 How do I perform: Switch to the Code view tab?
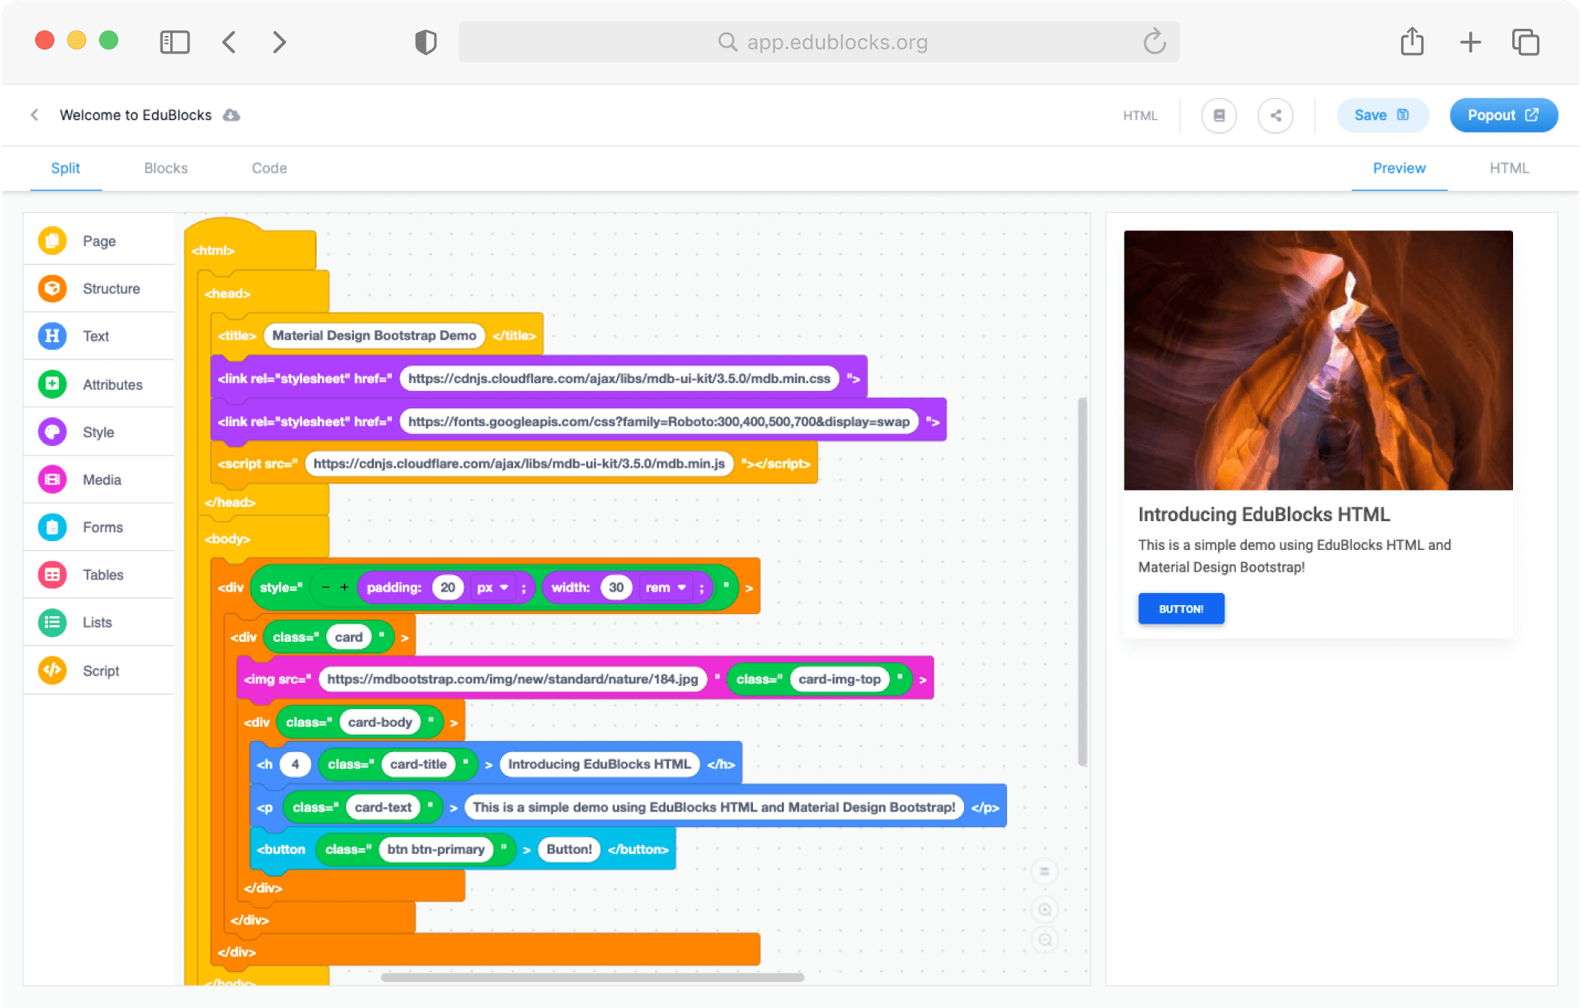pyautogui.click(x=269, y=168)
